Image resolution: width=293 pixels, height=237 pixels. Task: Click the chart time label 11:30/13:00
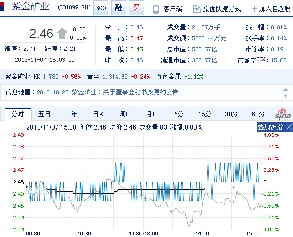143,234
